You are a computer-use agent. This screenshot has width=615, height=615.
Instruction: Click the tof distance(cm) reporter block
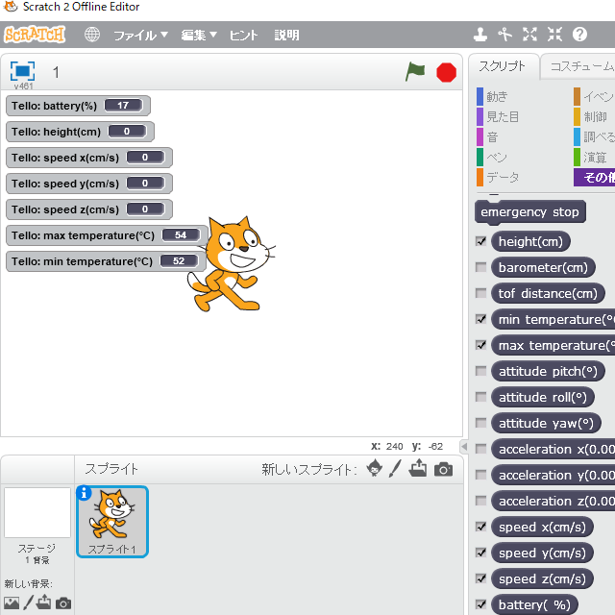548,293
